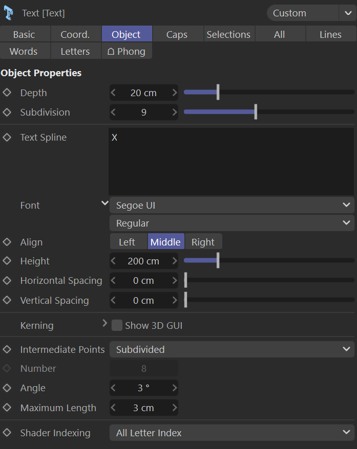
Task: Click the Shader Indexing keyframe diamond
Action: (7, 433)
